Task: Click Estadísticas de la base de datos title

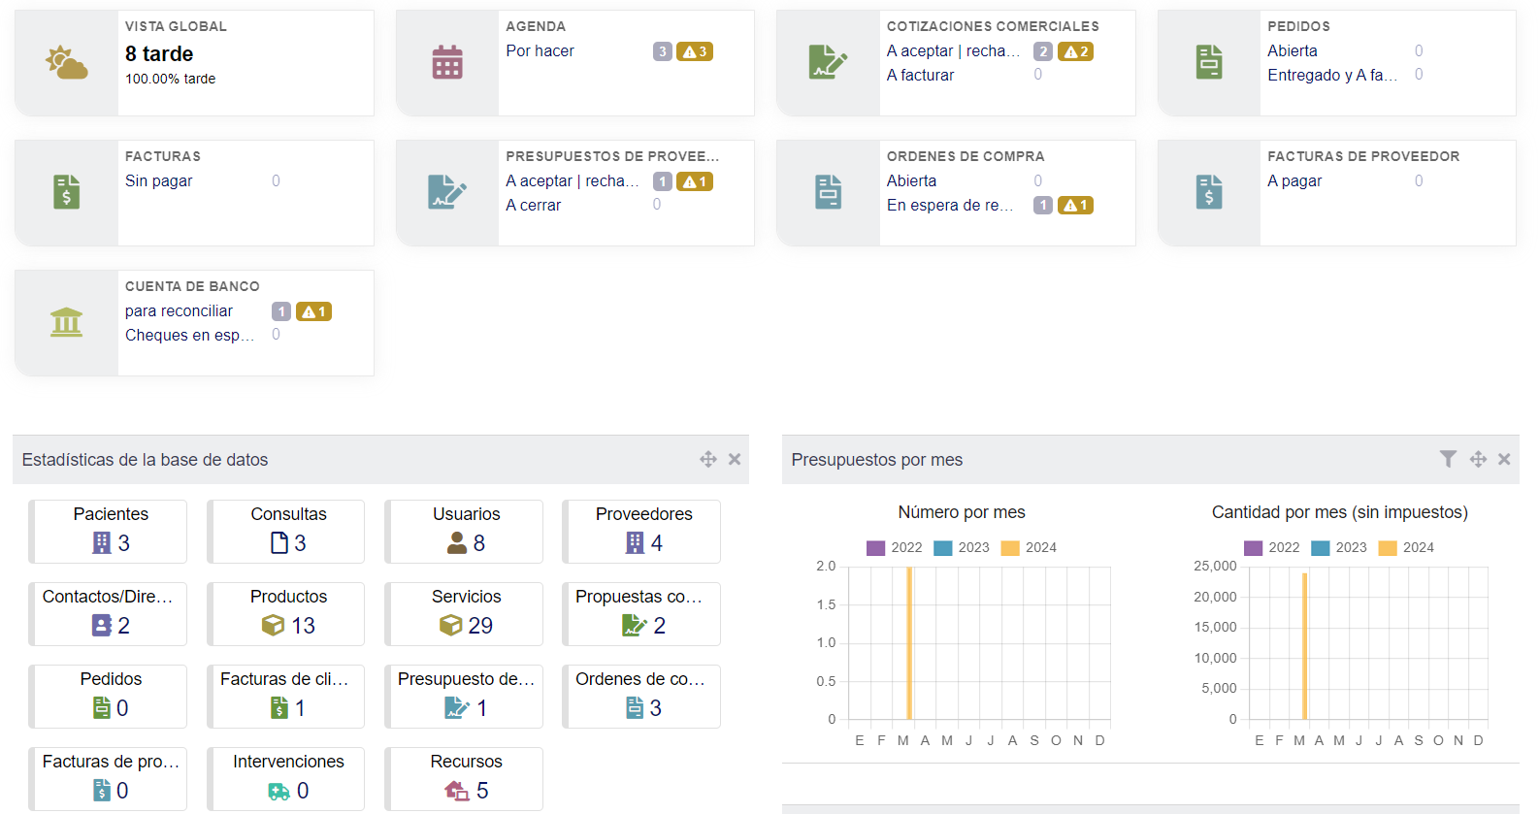Action: coord(145,460)
